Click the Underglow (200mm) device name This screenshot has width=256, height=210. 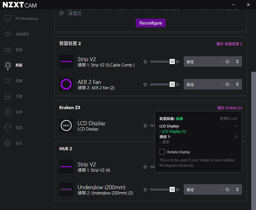[x=101, y=187]
